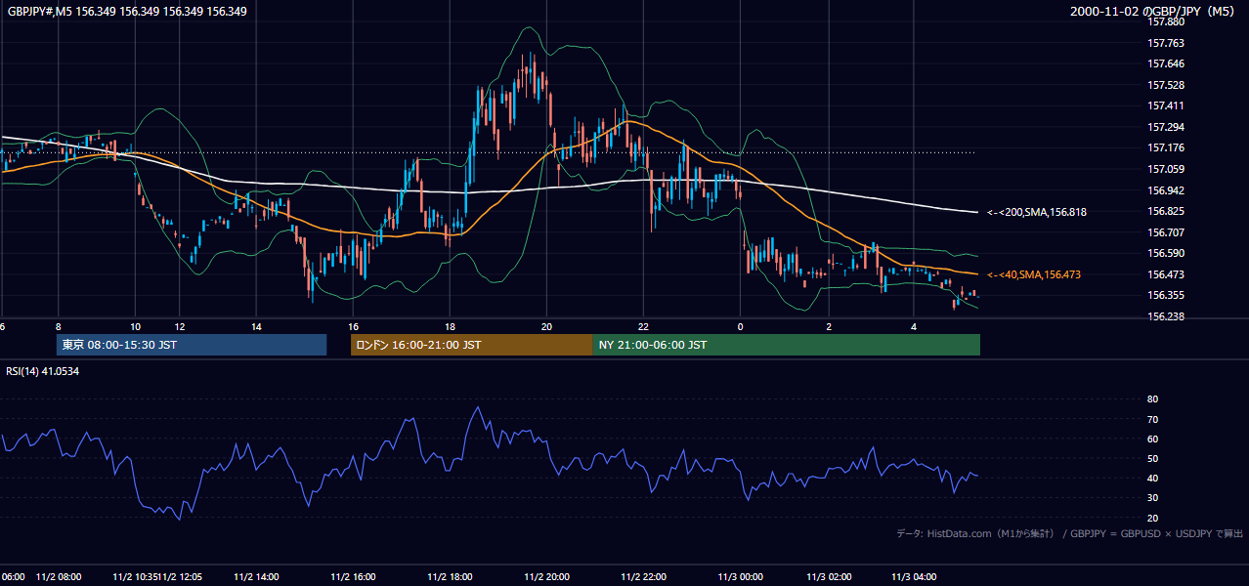Click the 157.528 price axis label

tap(1165, 86)
